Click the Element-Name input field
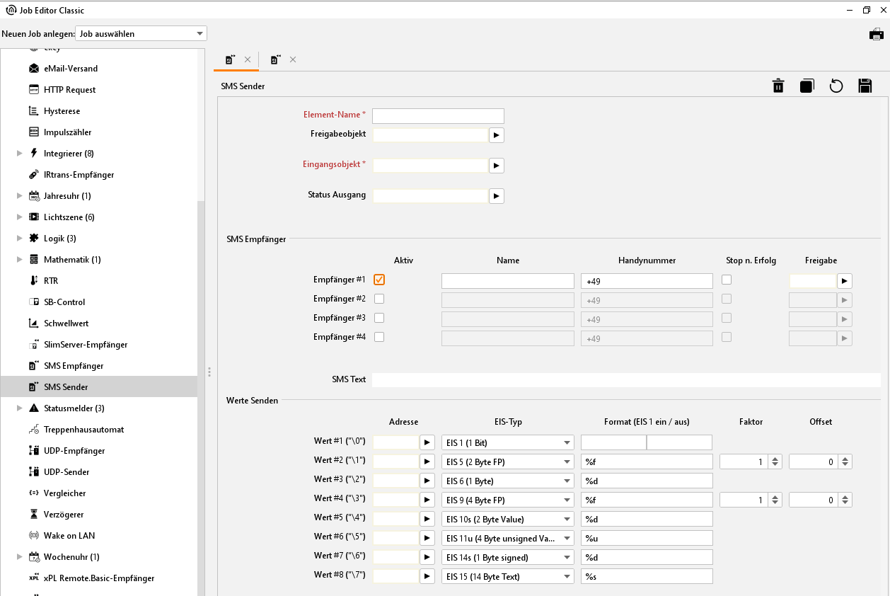Image resolution: width=890 pixels, height=596 pixels. point(438,116)
